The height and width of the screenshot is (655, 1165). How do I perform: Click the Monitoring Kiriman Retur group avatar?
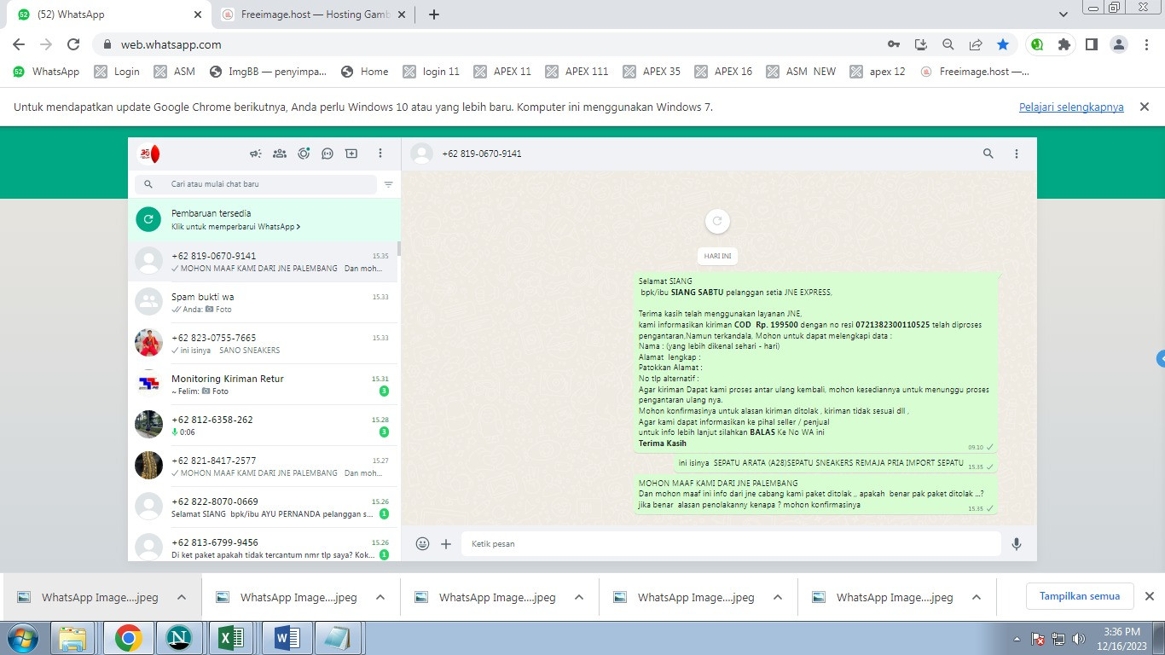point(148,384)
